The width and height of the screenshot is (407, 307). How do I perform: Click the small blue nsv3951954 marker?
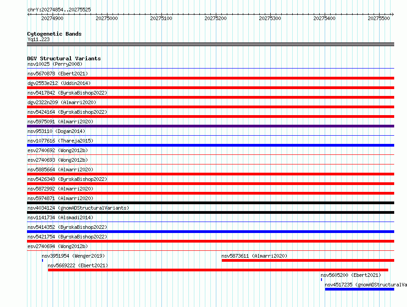[x=43, y=260]
